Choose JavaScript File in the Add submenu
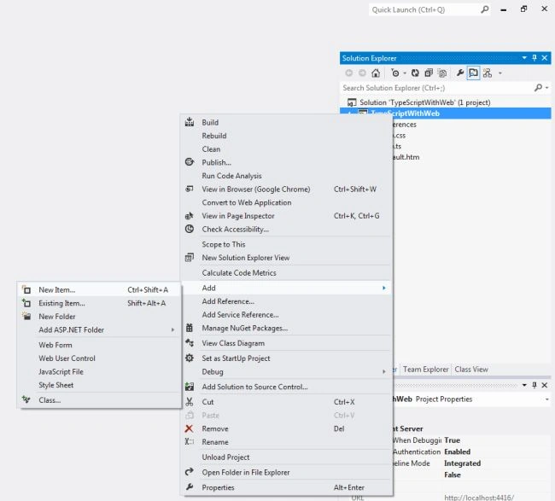This screenshot has width=555, height=501. 99,372
